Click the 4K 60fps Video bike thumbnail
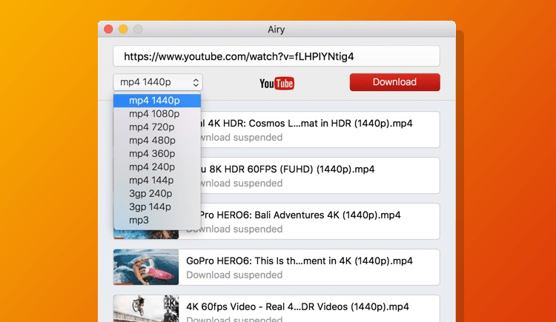Screen dimensions: 556x322 point(146,309)
